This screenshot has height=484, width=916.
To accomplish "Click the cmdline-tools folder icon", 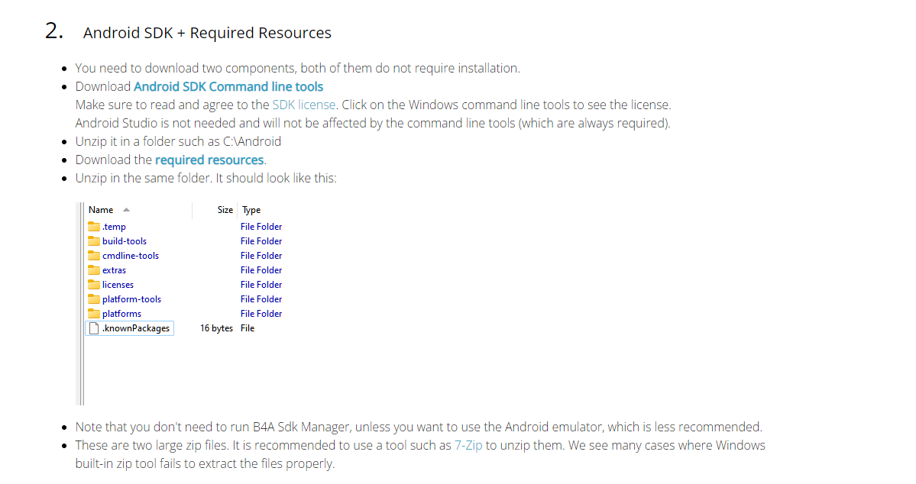I will click(94, 256).
